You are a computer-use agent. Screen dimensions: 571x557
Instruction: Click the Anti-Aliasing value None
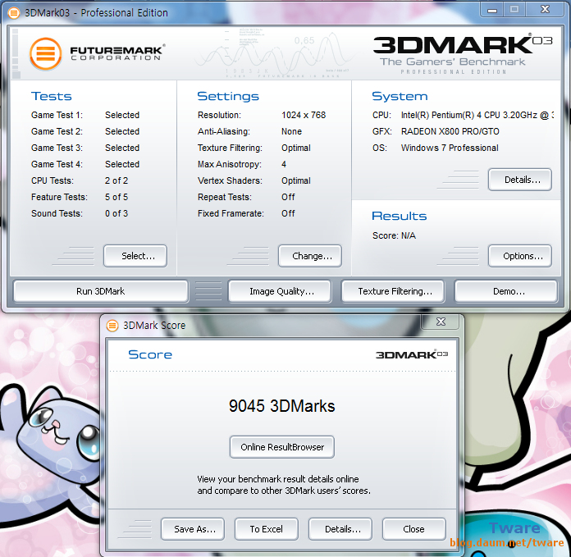(292, 131)
